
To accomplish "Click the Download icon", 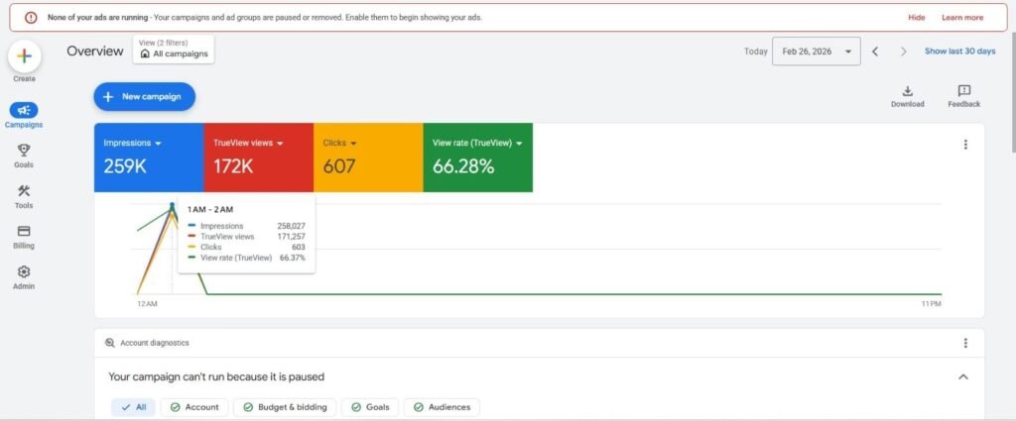I will pyautogui.click(x=907, y=91).
